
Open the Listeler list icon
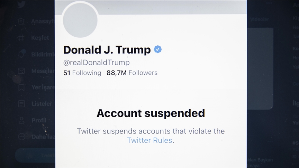click(21, 104)
